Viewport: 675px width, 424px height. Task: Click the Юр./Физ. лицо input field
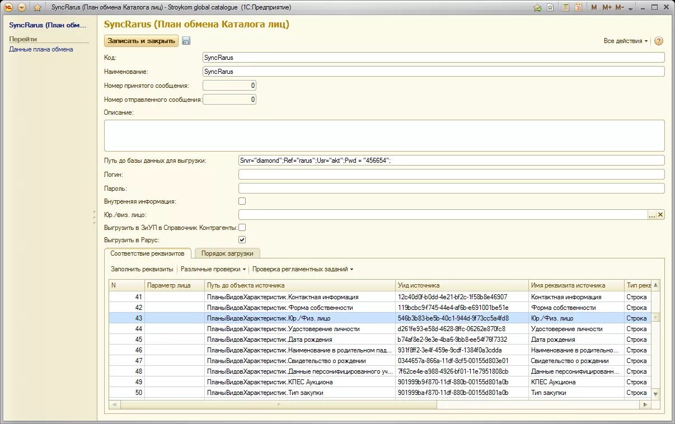443,214
